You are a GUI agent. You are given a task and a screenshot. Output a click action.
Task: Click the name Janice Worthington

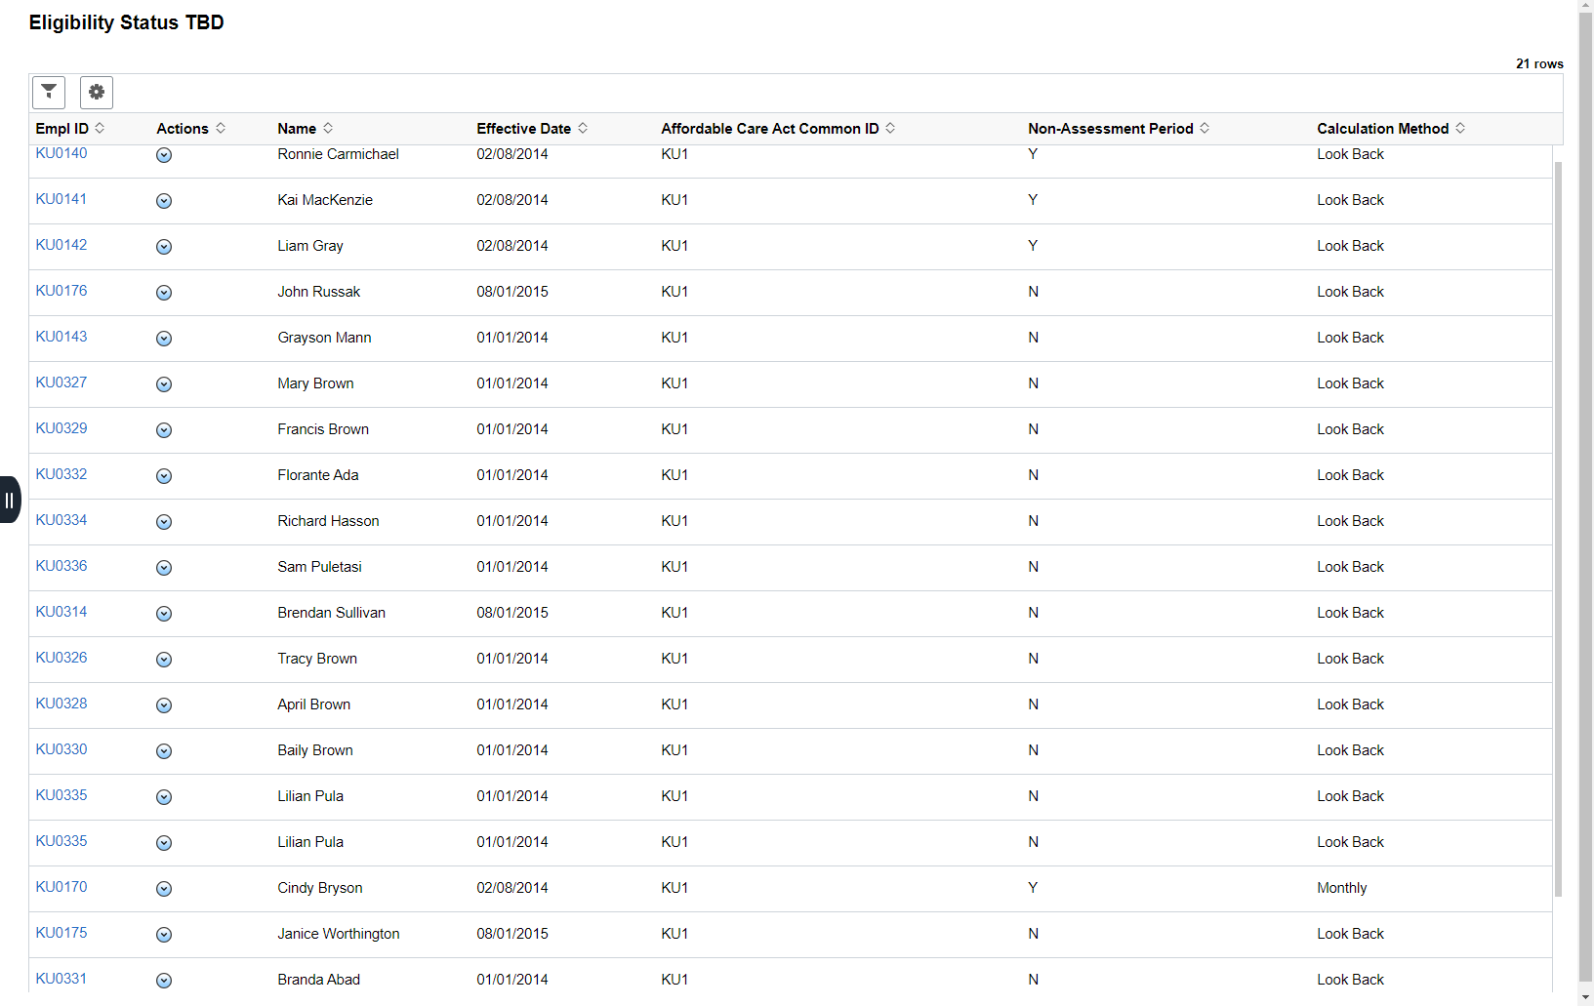tap(339, 934)
